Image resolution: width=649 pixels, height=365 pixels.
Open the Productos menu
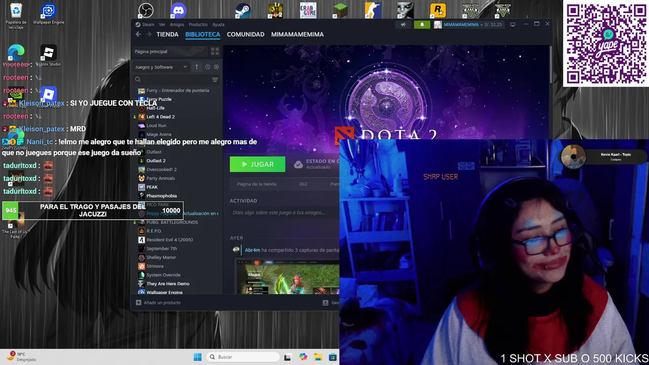point(198,24)
